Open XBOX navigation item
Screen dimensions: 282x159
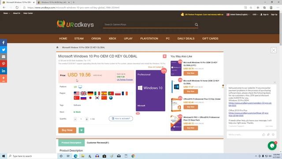tap(112, 38)
